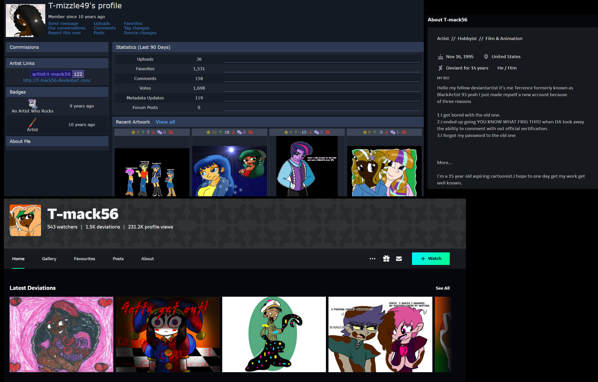Expand the bio via 'More...'
The width and height of the screenshot is (598, 382).
tap(444, 163)
